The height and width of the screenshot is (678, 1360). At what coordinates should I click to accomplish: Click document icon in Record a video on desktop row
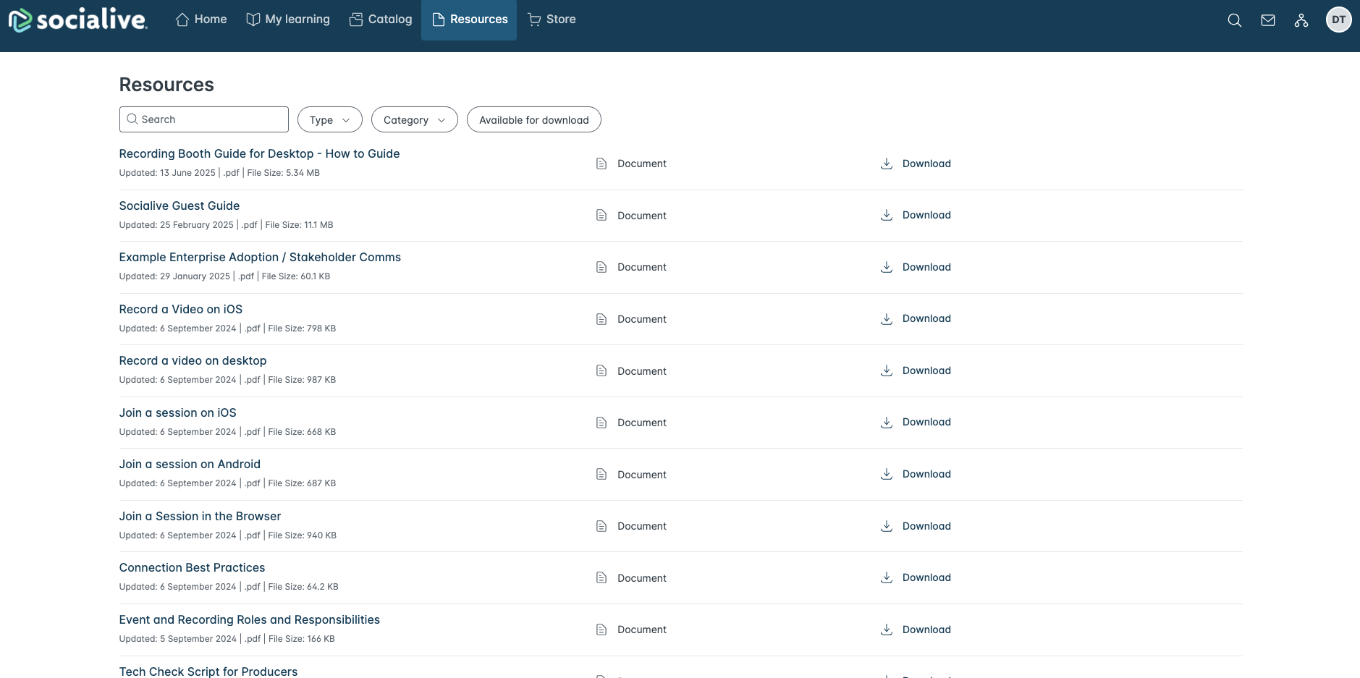click(601, 370)
